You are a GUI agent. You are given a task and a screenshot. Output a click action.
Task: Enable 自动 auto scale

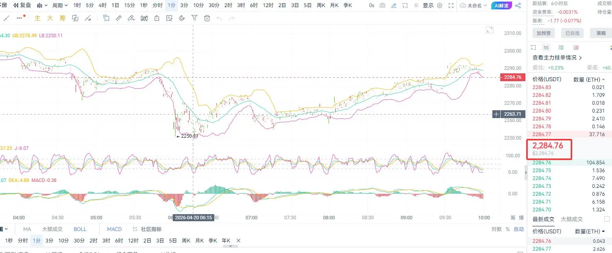click(519, 229)
